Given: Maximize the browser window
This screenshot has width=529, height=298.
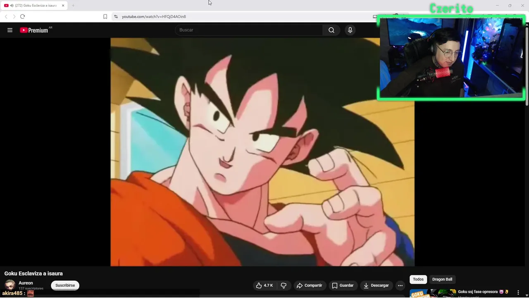Looking at the screenshot, I should tap(510, 5).
